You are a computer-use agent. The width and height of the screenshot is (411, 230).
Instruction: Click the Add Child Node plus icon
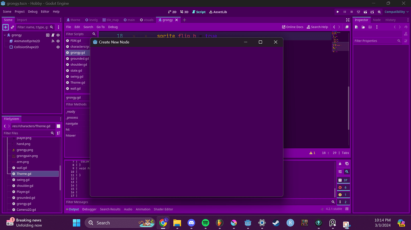6,27
